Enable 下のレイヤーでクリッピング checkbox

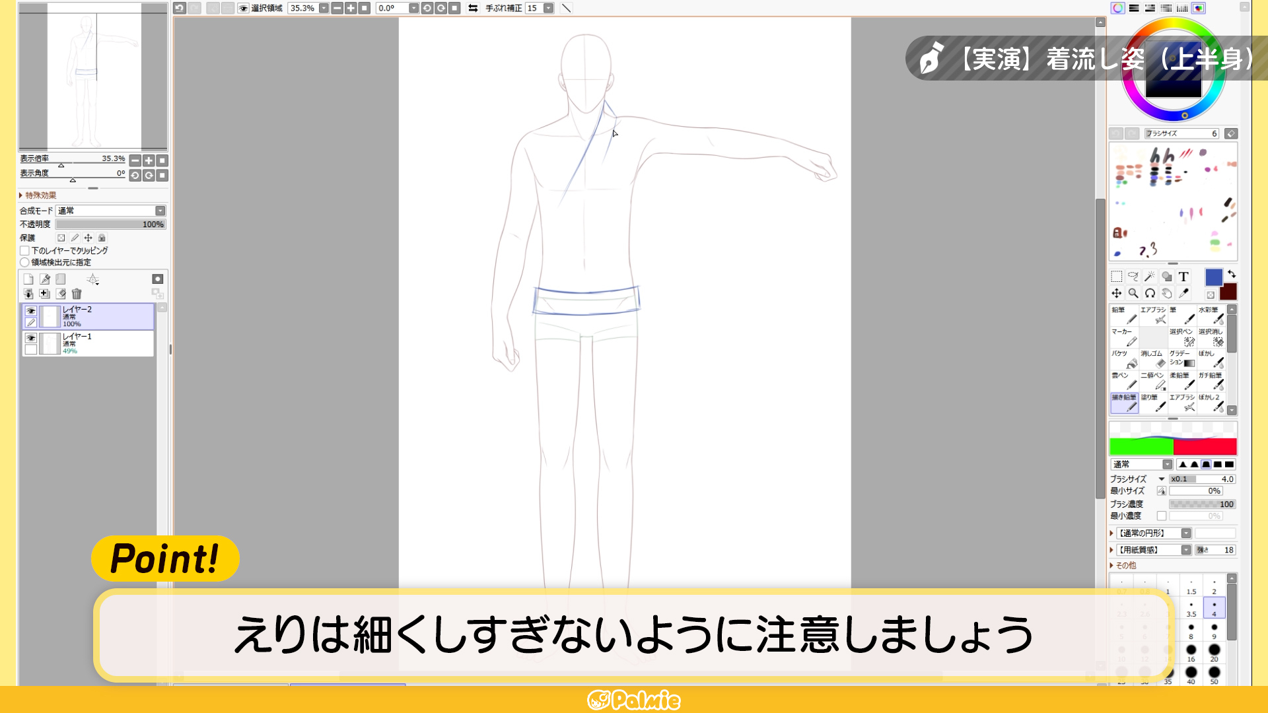click(24, 251)
